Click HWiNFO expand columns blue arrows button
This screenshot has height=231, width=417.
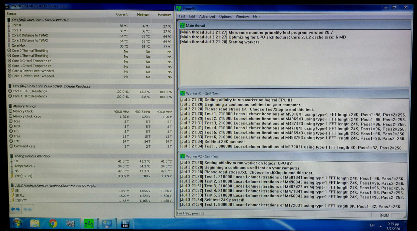[x=15, y=209]
